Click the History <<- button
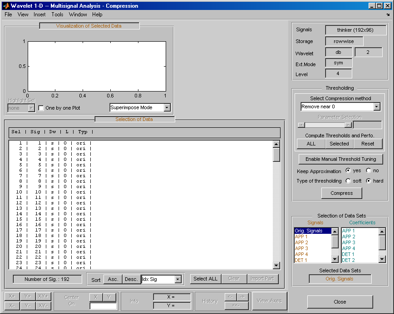The width and height of the screenshot is (394, 314). (x=236, y=306)
